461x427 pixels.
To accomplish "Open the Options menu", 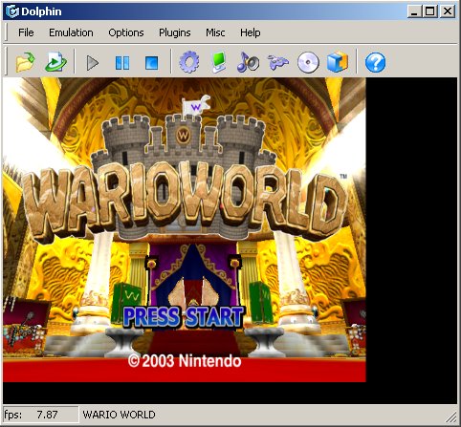I will [x=126, y=32].
